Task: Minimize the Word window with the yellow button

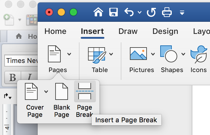Action: point(61,12)
